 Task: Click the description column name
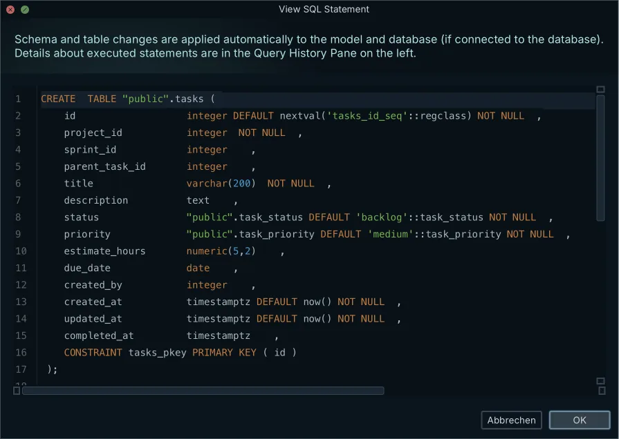[96, 201]
